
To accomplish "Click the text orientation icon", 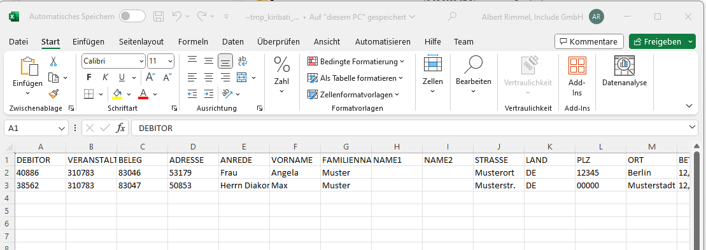I will 226,94.
